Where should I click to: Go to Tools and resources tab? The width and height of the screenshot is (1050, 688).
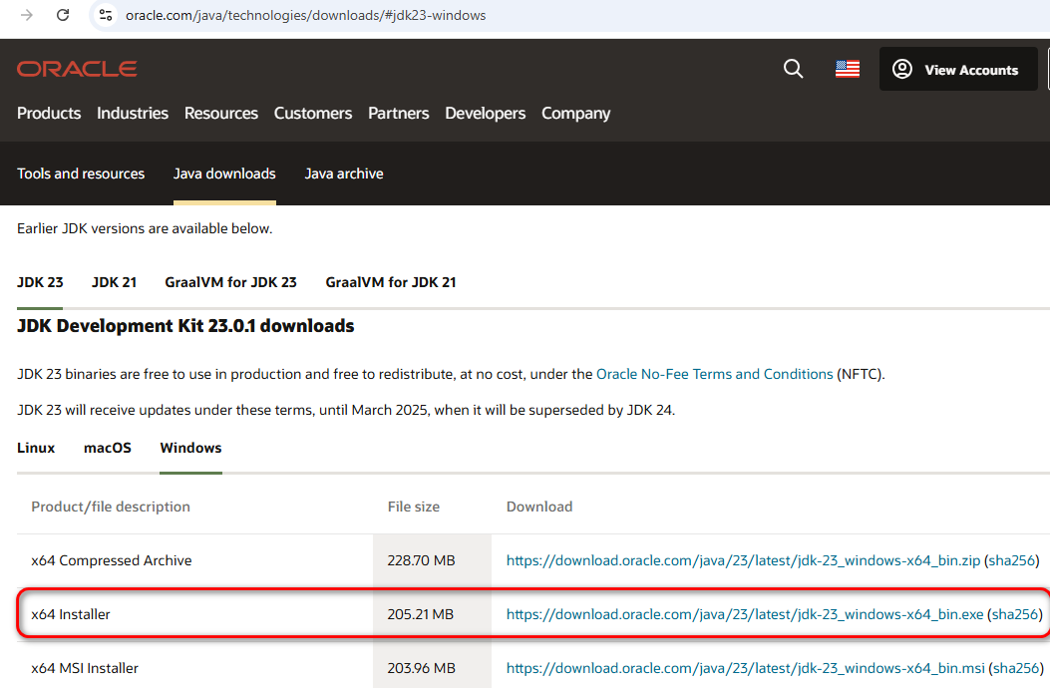(81, 173)
